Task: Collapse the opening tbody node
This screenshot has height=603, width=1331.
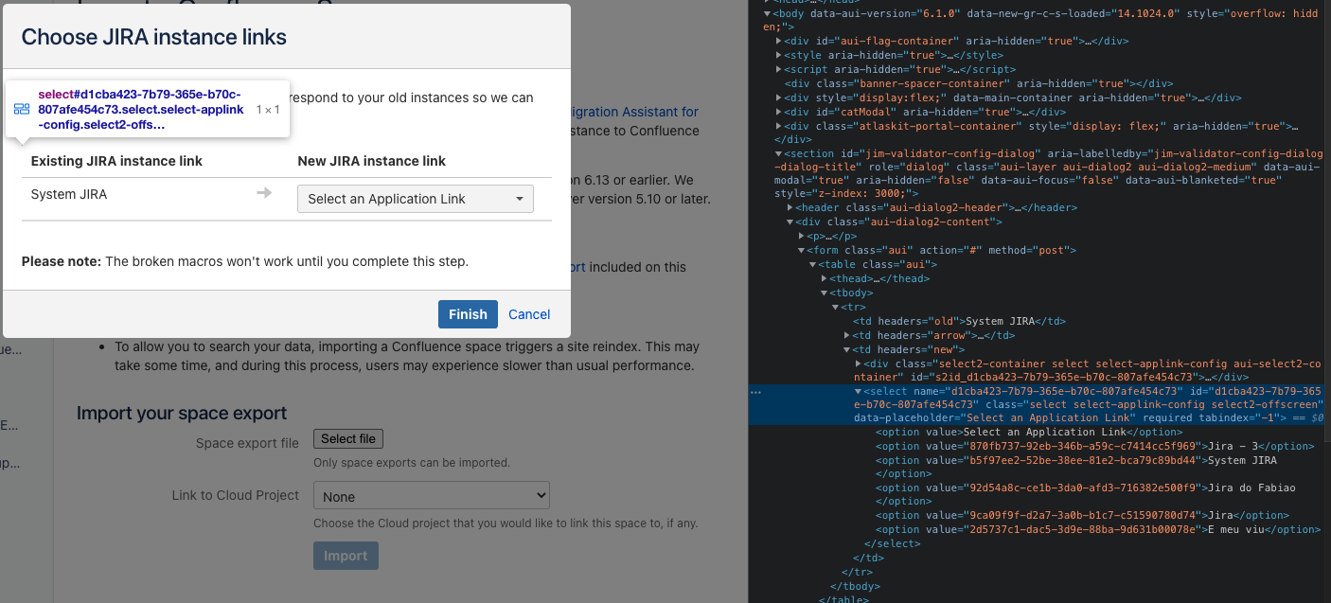Action: click(824, 293)
